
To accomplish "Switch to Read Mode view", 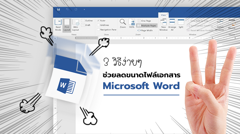I will [58, 25].
